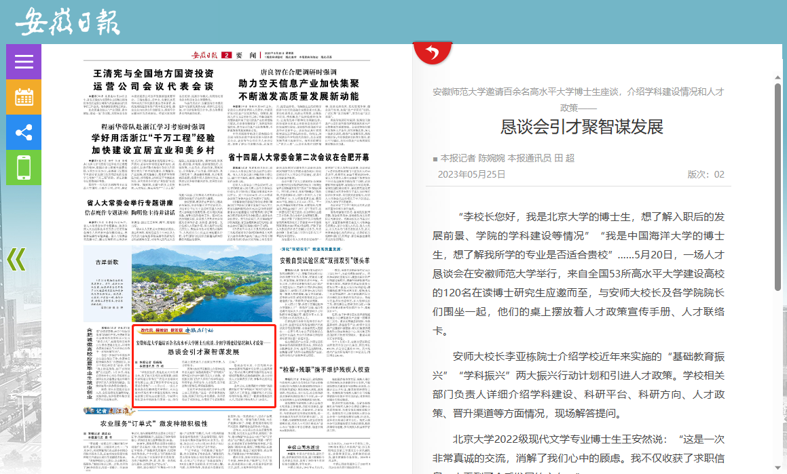Open article 王清宪与全国地方国资投资运营公司会议代表会谈
The width and height of the screenshot is (787, 474).
153,80
